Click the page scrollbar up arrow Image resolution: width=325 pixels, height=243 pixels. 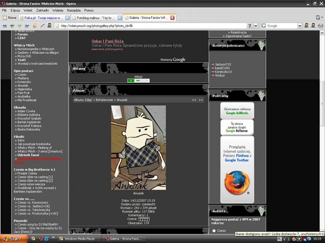point(322,33)
